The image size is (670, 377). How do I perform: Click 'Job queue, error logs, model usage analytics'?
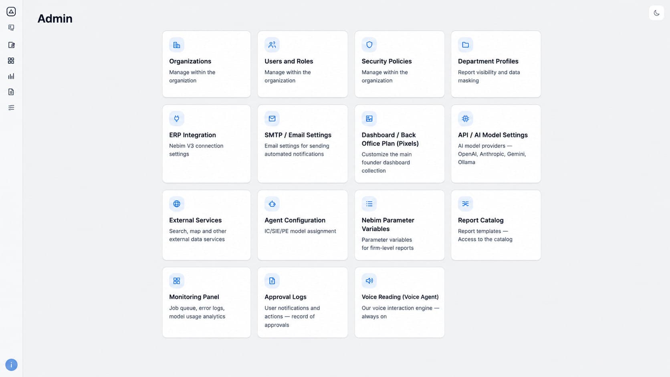click(197, 312)
